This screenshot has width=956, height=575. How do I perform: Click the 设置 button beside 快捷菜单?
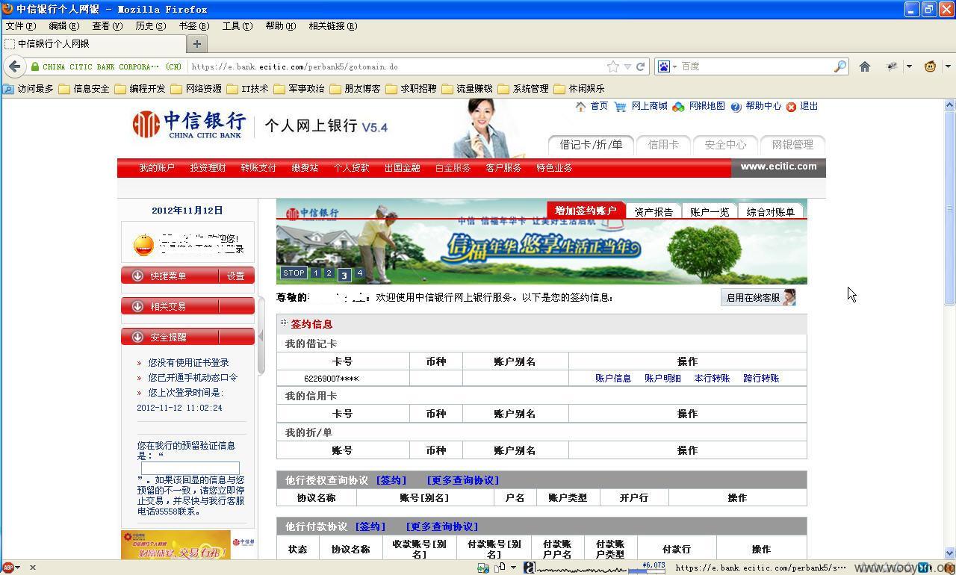pyautogui.click(x=236, y=276)
